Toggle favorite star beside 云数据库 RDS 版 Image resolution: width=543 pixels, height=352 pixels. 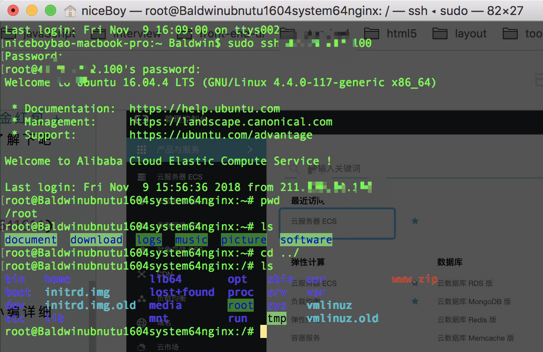(x=415, y=283)
